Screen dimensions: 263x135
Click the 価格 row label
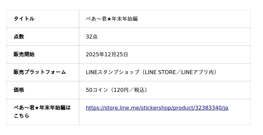click(x=19, y=90)
